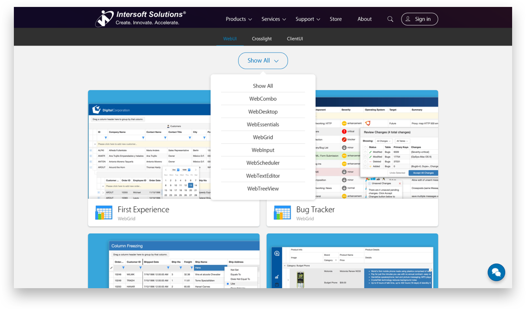Collapse the Show All filter dropdown
The image size is (526, 309).
tap(263, 61)
